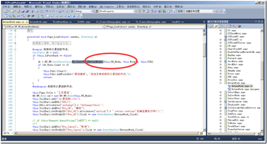Open the 帮助 menu
The image size is (267, 144).
coord(179,7)
